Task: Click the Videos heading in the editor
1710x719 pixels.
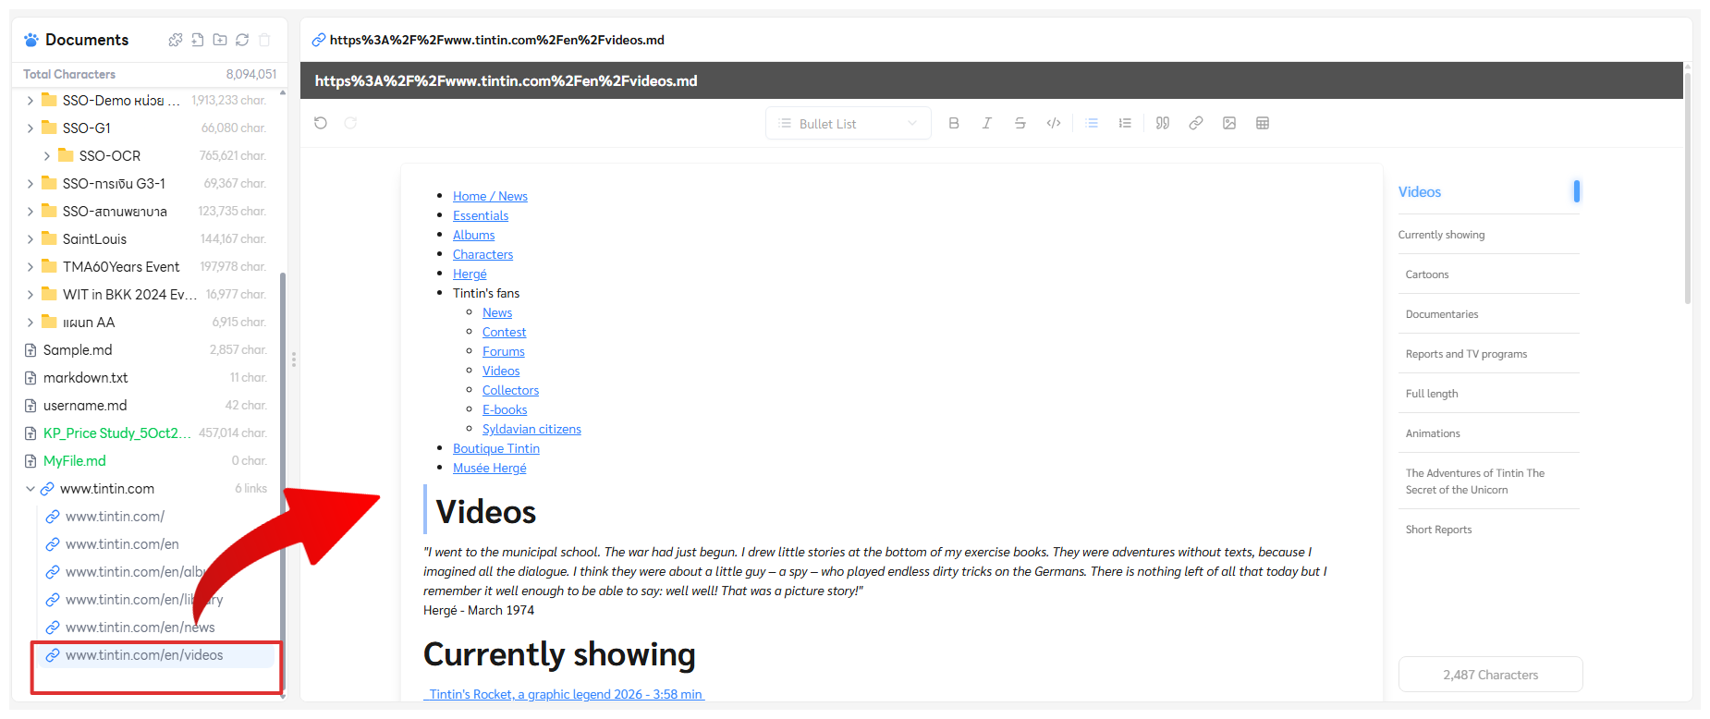Action: [486, 512]
